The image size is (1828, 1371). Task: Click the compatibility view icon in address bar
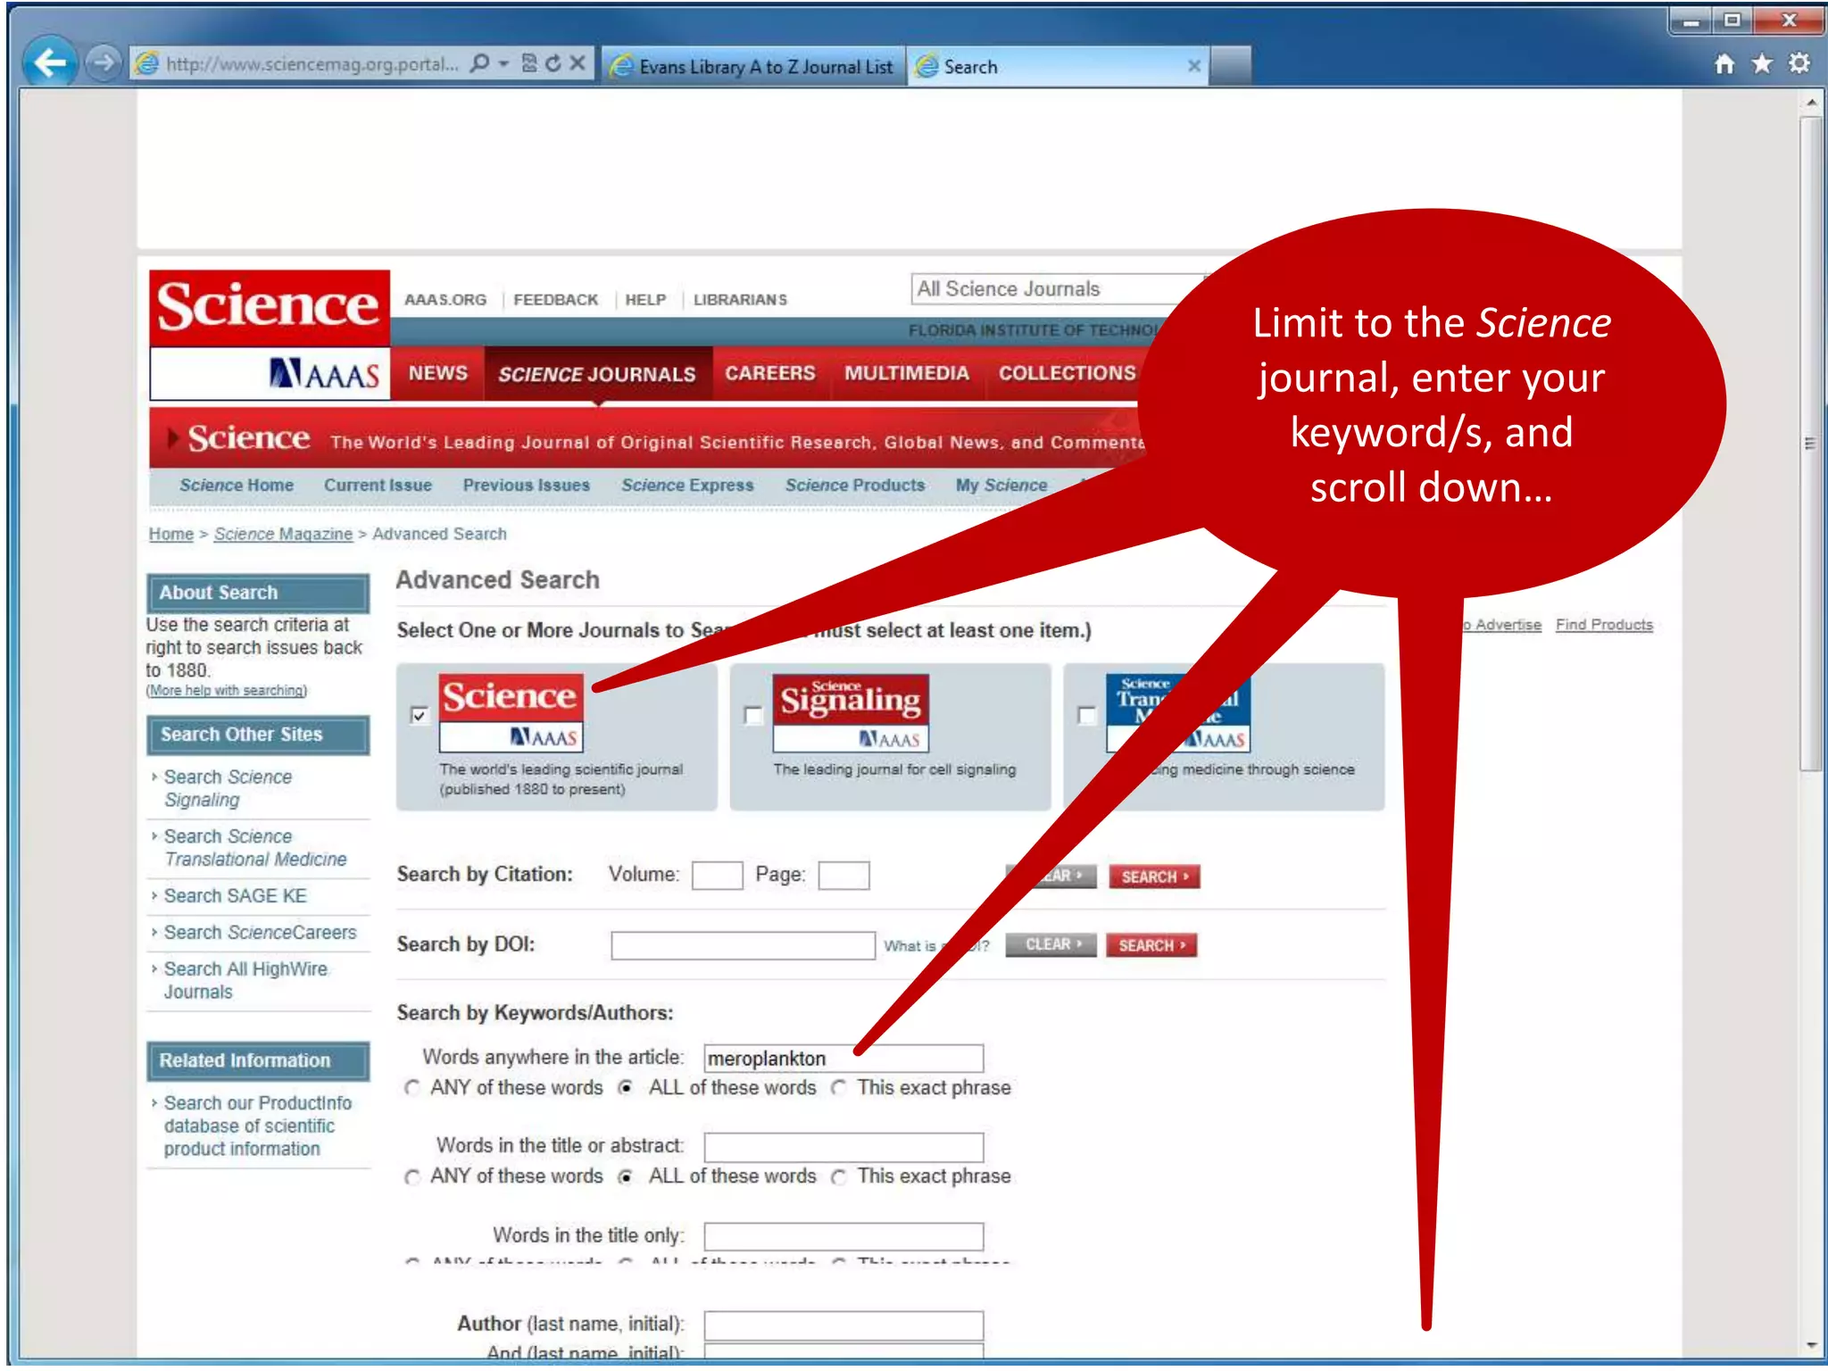(x=529, y=63)
